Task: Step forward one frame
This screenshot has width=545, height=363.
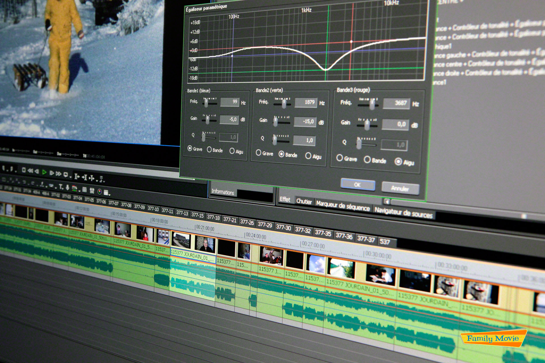Action: (x=52, y=173)
